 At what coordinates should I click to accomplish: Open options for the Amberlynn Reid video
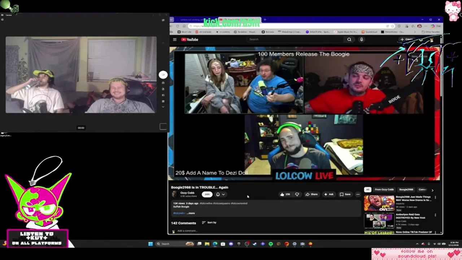coord(435,215)
